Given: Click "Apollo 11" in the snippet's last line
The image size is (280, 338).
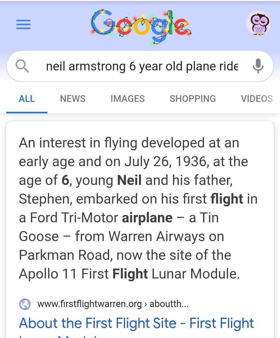Looking at the screenshot, I should (x=48, y=274).
